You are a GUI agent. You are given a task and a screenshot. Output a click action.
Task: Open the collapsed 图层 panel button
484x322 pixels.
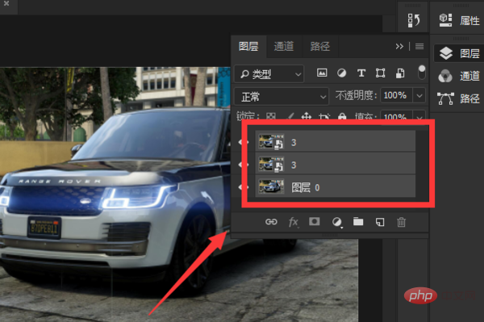[459, 53]
